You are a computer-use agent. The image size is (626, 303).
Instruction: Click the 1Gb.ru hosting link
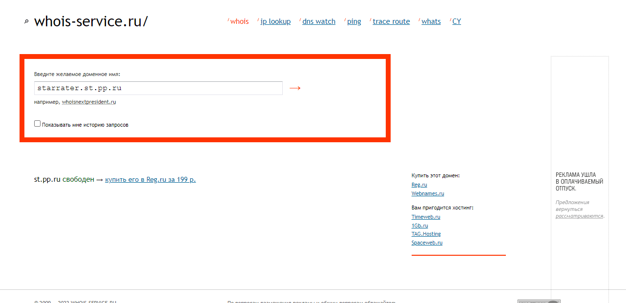click(419, 226)
